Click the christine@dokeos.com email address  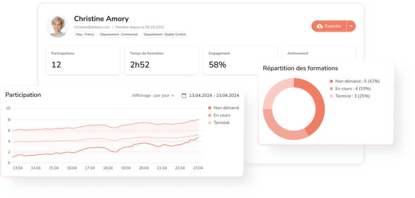coord(92,27)
